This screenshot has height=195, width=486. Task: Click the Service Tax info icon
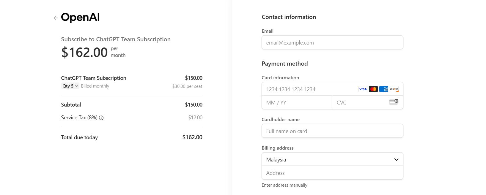101,118
